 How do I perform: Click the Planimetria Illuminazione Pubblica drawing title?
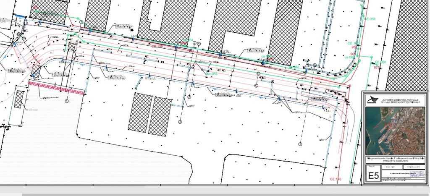click(402, 173)
